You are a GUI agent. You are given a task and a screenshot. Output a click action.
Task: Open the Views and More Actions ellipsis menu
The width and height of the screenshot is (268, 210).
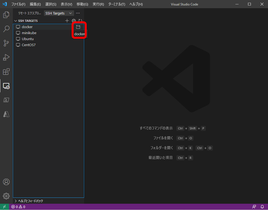coord(78,13)
